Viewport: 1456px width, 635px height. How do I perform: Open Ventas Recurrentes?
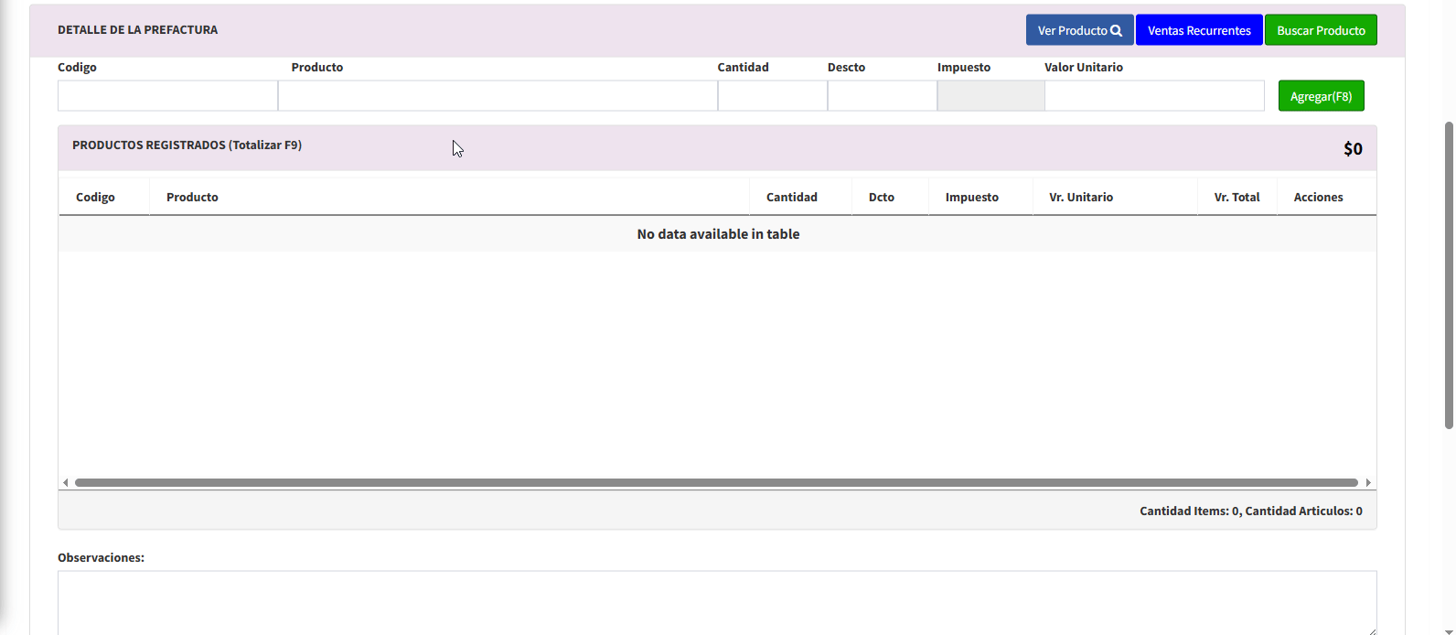tap(1198, 30)
